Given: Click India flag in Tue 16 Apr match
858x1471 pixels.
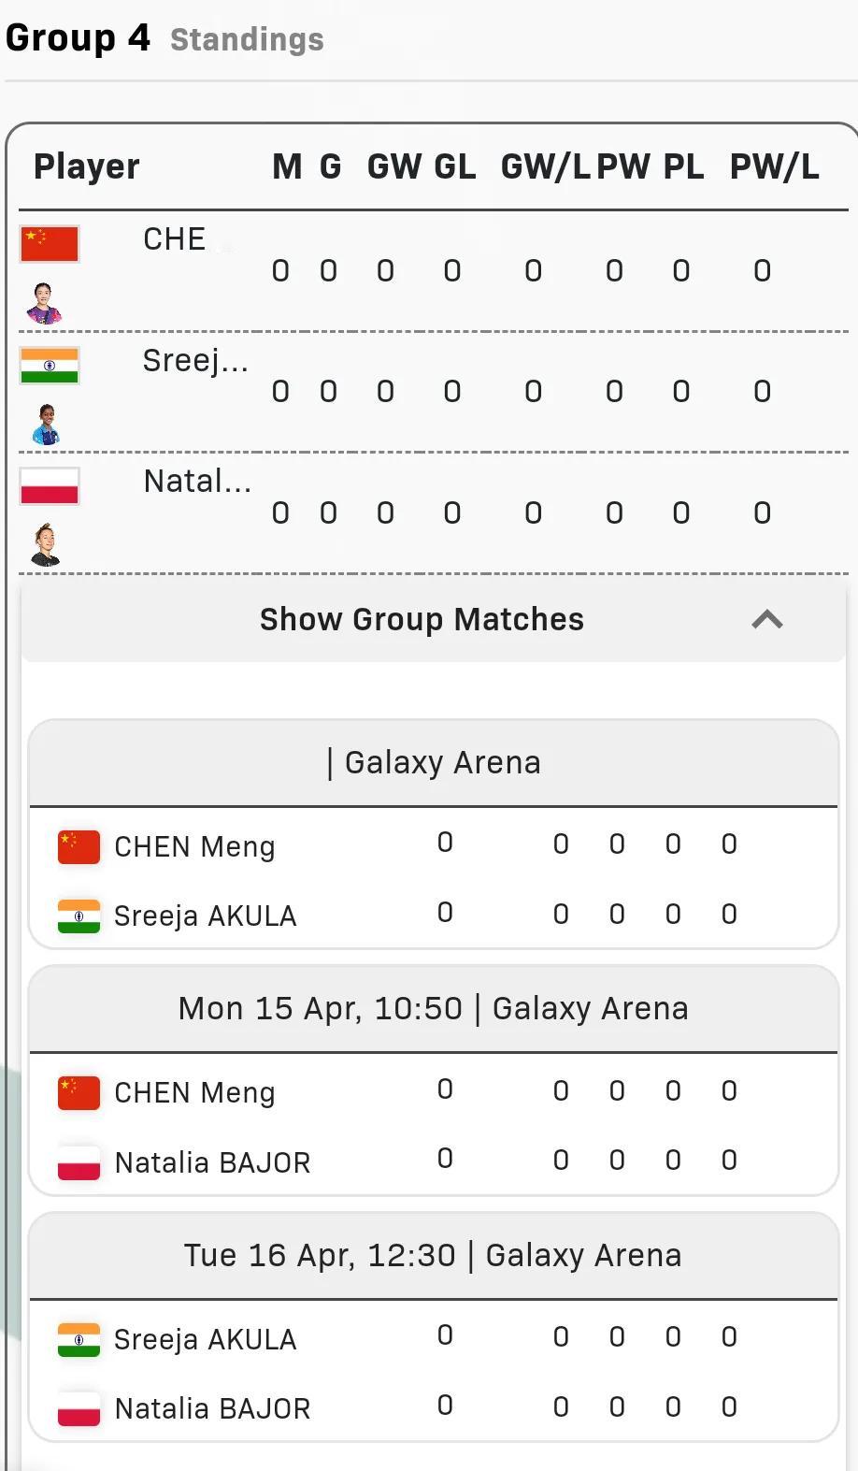Looking at the screenshot, I should (79, 1339).
